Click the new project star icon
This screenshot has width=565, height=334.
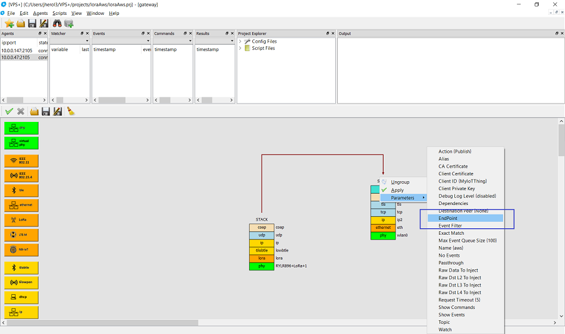point(9,23)
